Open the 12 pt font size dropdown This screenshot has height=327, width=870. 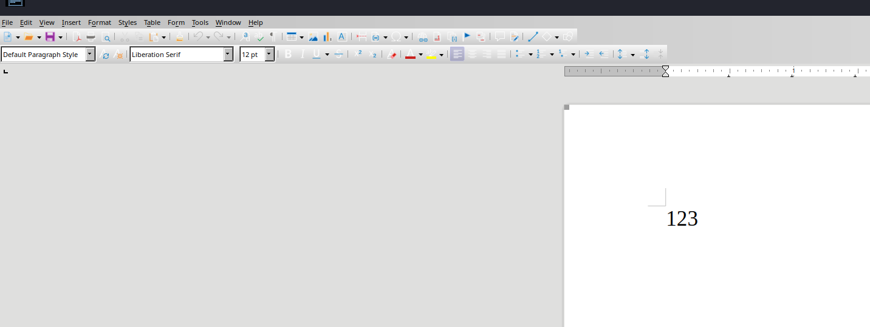point(269,55)
